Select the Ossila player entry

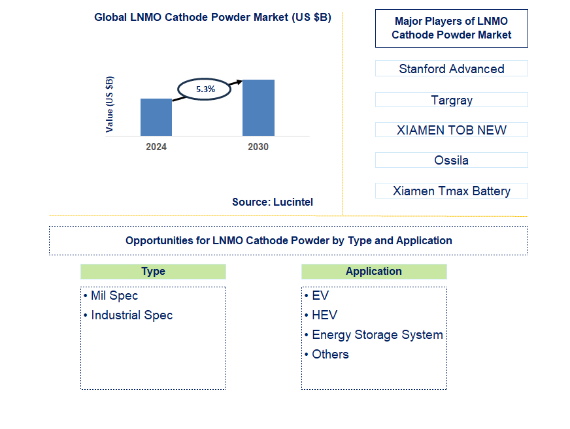click(x=451, y=160)
